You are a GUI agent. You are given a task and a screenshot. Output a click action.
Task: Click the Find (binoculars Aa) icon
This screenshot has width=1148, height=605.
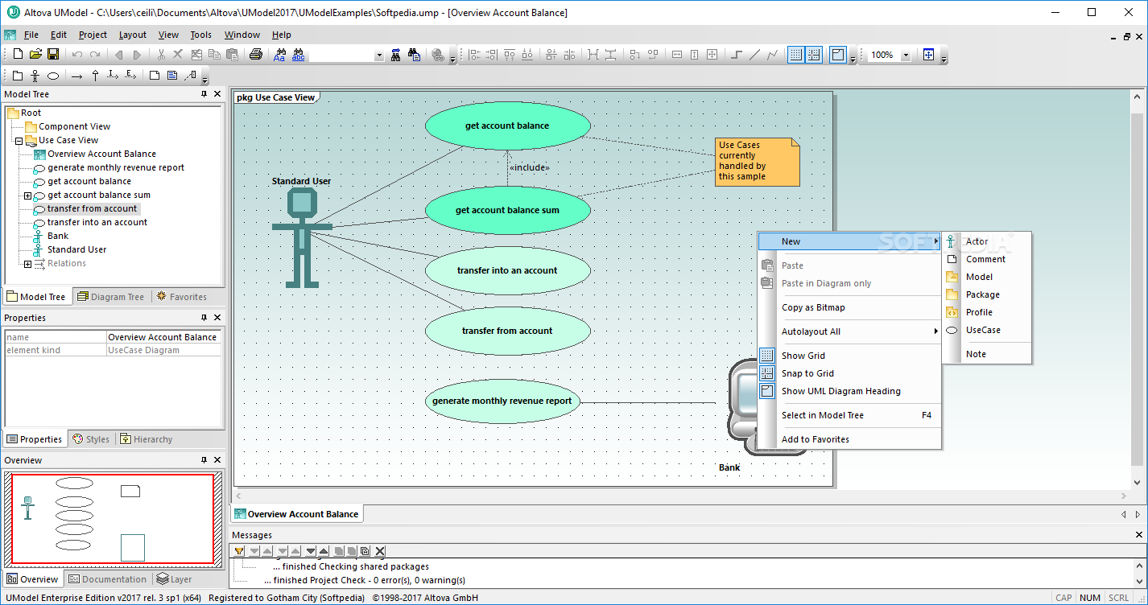tap(280, 55)
